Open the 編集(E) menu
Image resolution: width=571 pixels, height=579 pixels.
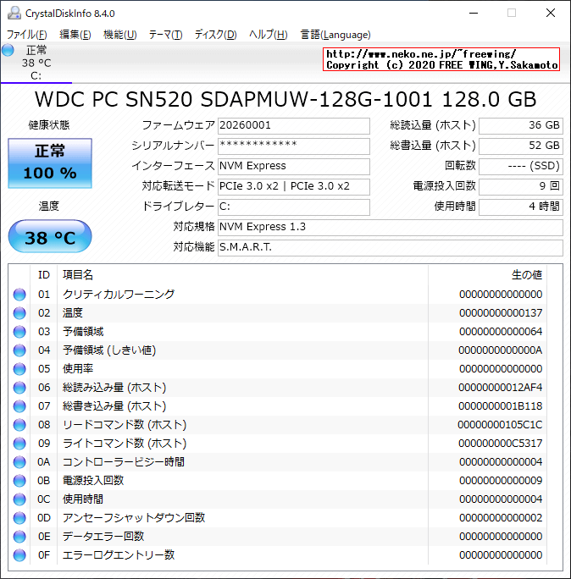point(75,35)
